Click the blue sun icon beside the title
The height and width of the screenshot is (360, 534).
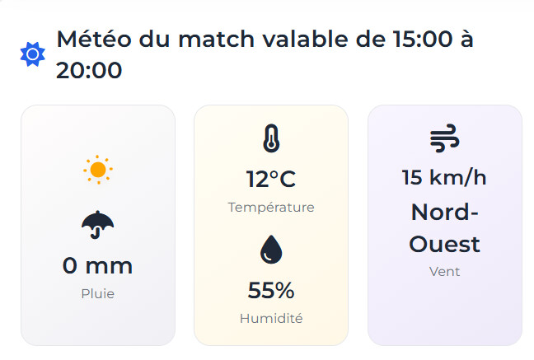(32, 54)
